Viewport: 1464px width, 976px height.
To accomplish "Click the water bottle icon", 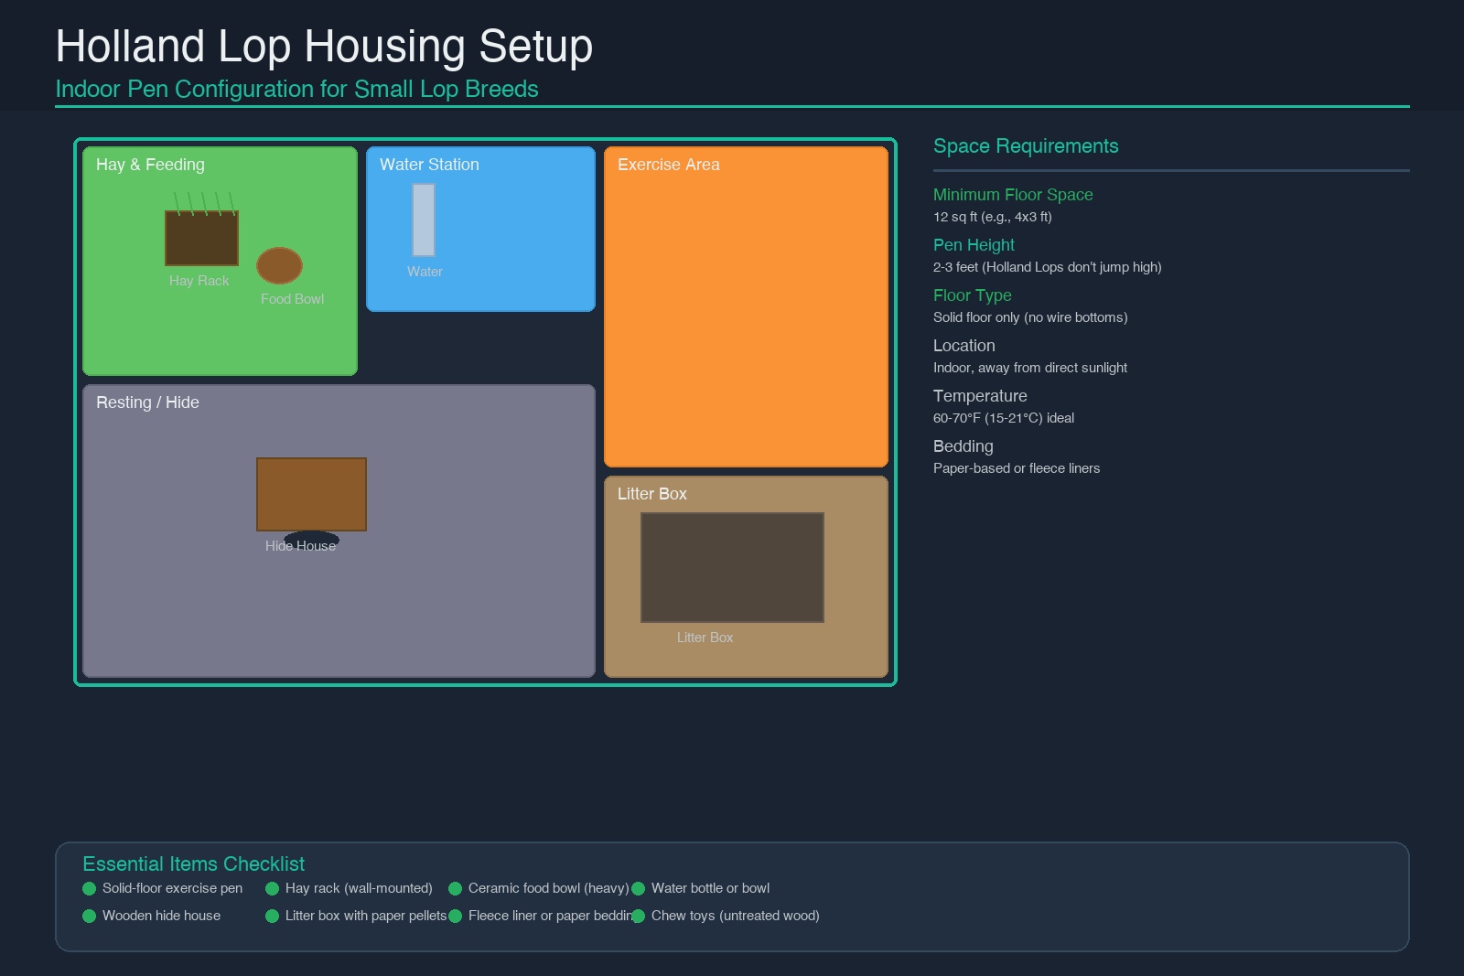I will pos(424,220).
